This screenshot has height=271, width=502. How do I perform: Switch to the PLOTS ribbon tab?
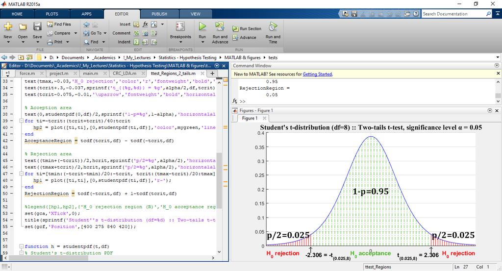[52, 14]
